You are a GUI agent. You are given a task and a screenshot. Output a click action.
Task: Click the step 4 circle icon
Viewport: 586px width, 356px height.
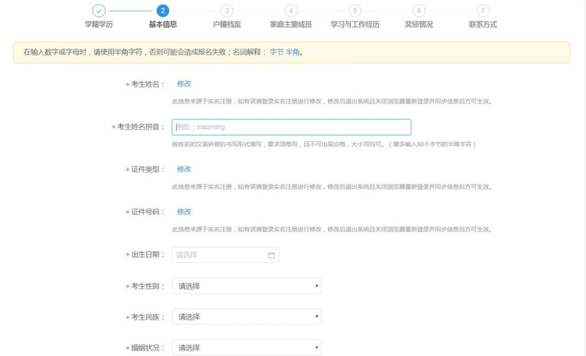(x=291, y=11)
